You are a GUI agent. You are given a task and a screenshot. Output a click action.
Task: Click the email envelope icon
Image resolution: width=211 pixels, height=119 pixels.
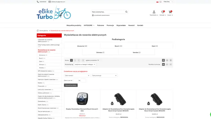click(50, 2)
